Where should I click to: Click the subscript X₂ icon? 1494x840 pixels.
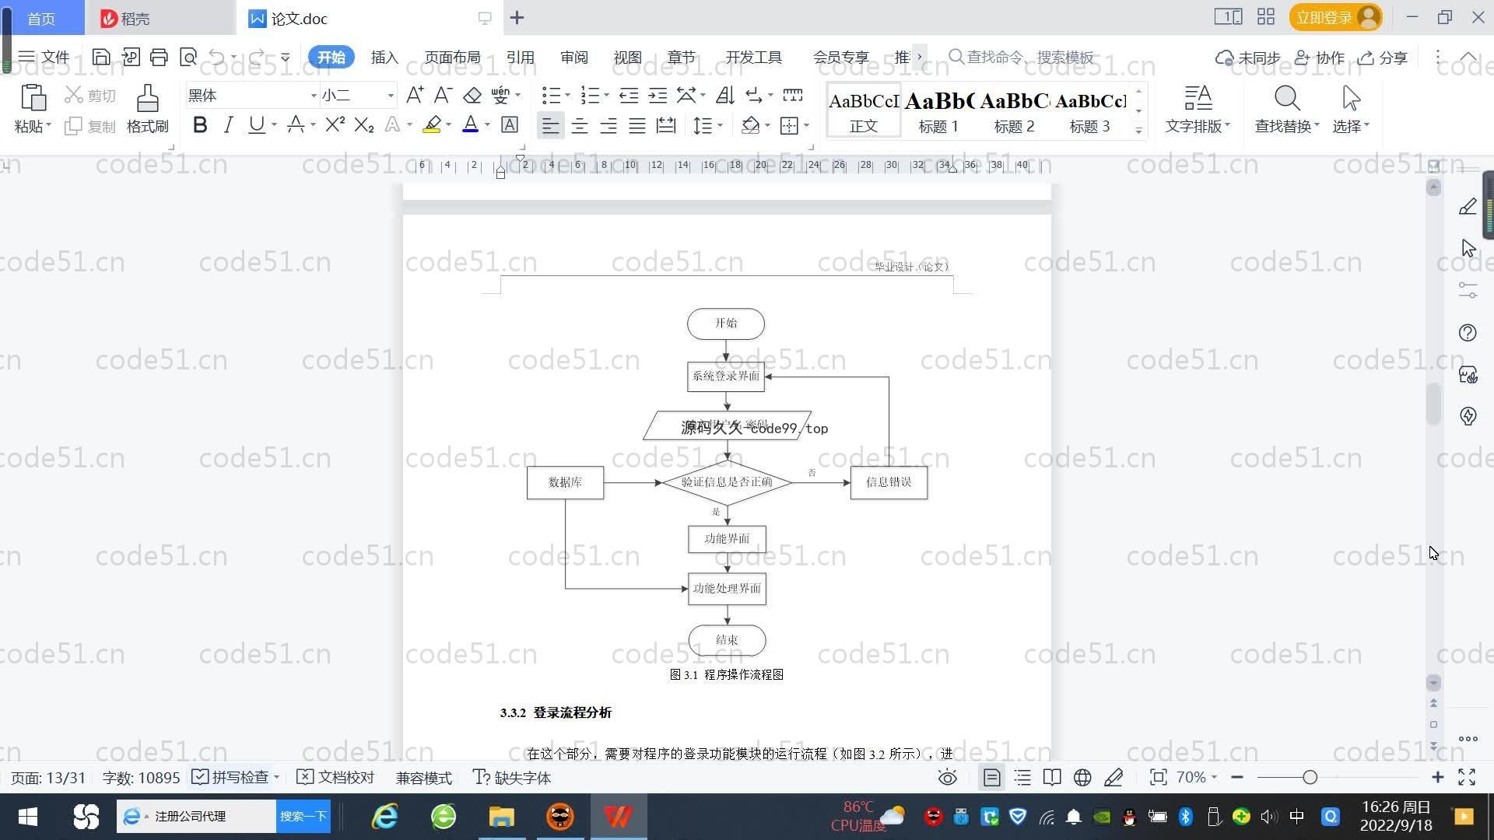[364, 125]
